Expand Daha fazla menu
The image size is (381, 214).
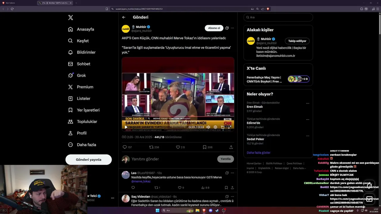82,145
